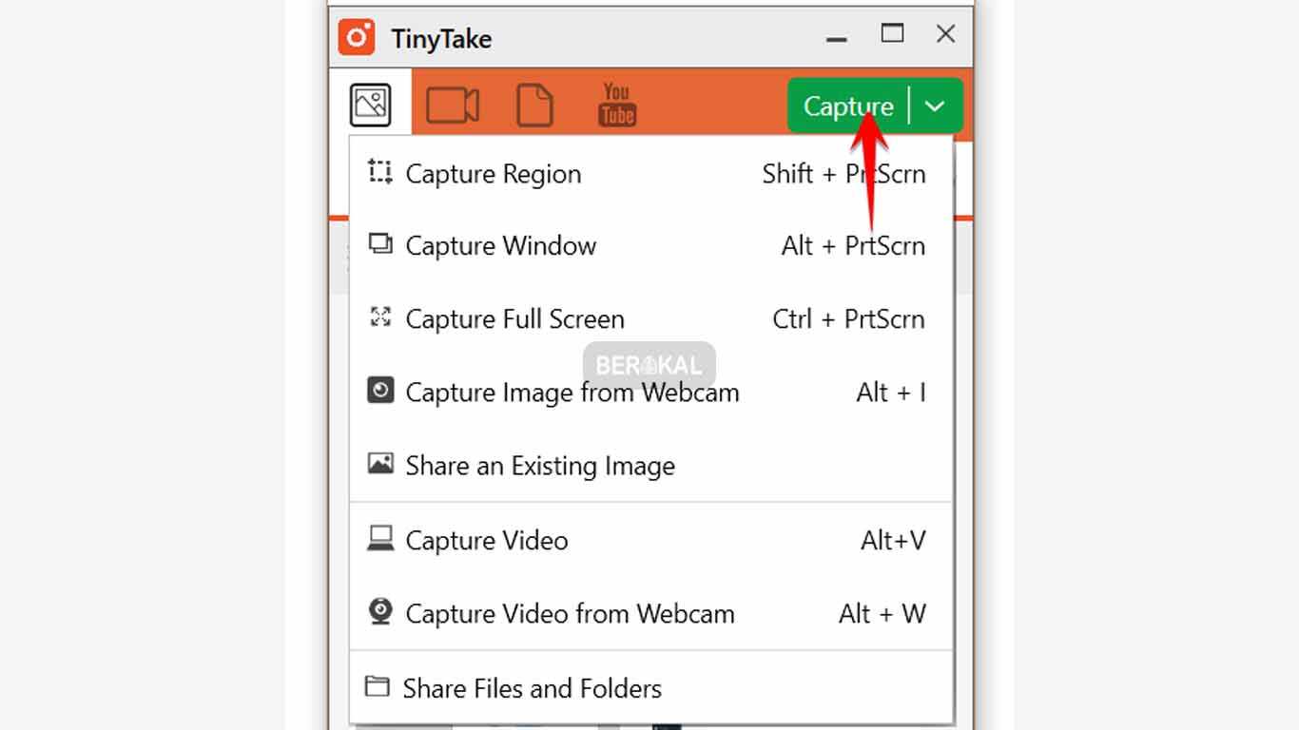Open the YouTube toolbar icon
1299x730 pixels.
pos(616,105)
